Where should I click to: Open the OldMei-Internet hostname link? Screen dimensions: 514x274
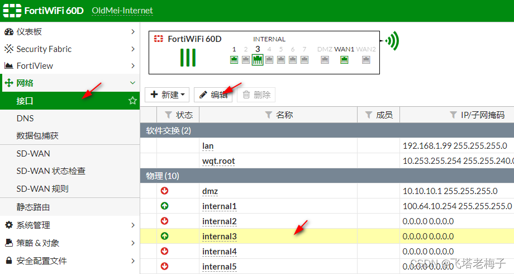click(x=122, y=11)
